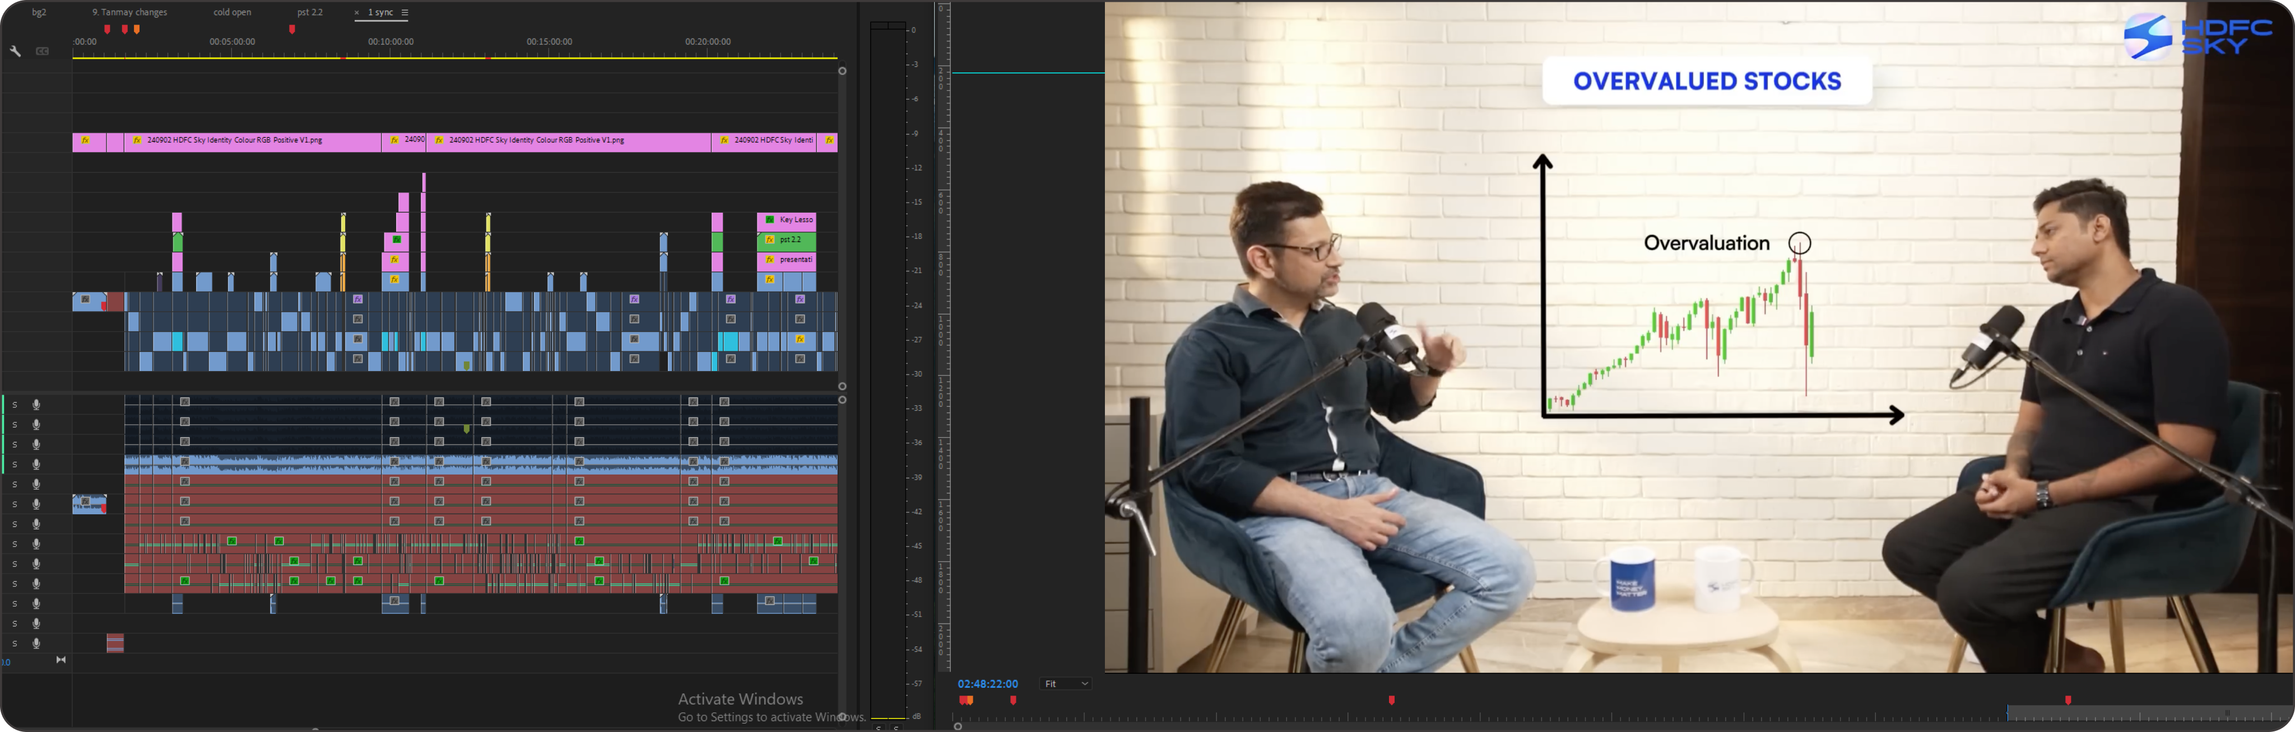Viewport: 2295px width, 732px height.
Task: Jump to 00:05:00:00 on the time ruler
Action: (231, 42)
